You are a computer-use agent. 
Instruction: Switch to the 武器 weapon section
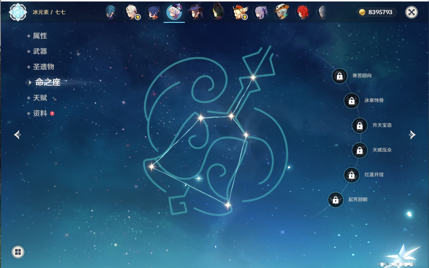[40, 51]
